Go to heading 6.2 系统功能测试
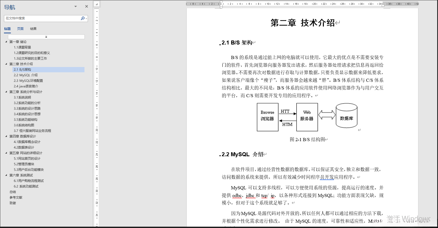 (x=26, y=186)
